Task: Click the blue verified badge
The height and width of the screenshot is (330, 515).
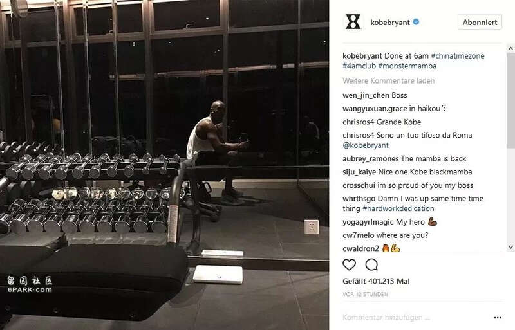Action: click(416, 22)
